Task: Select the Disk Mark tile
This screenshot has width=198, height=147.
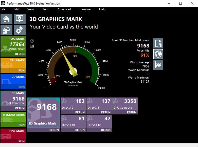Action: pyautogui.click(x=13, y=134)
